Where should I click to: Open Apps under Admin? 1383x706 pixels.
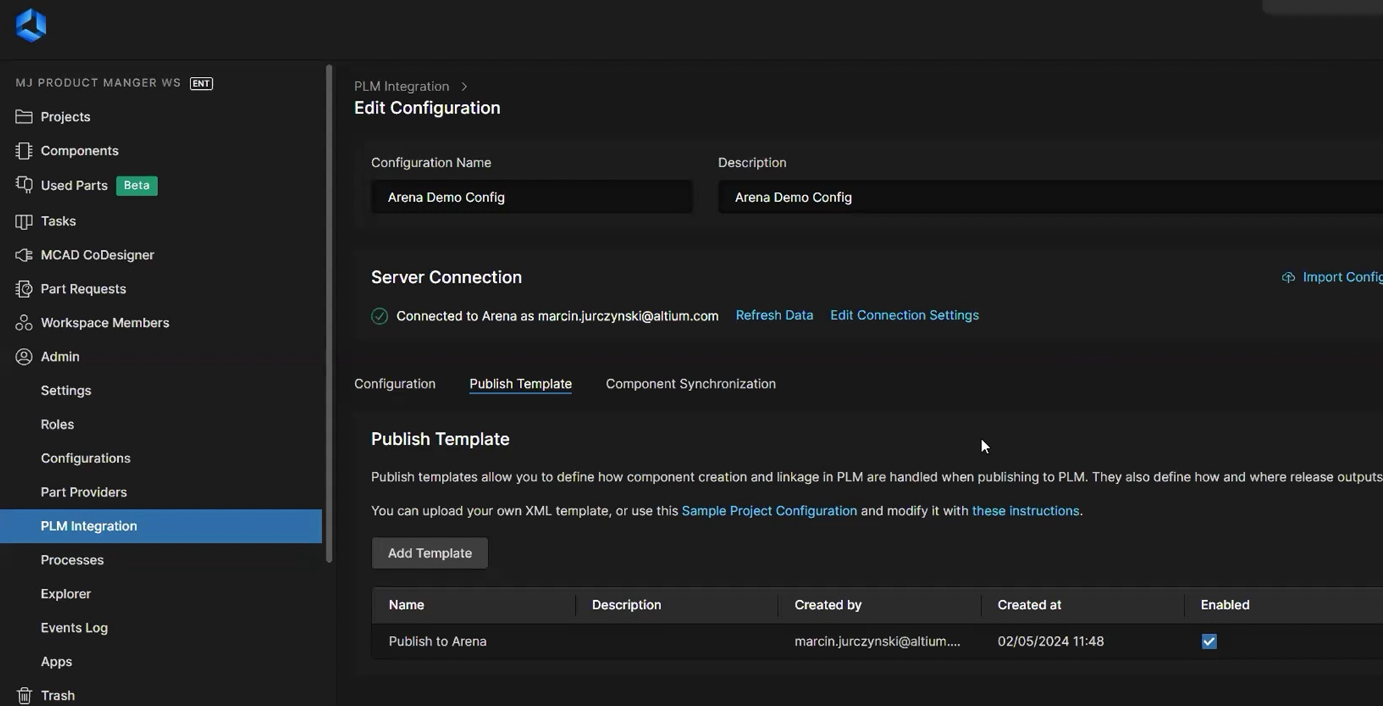point(56,662)
